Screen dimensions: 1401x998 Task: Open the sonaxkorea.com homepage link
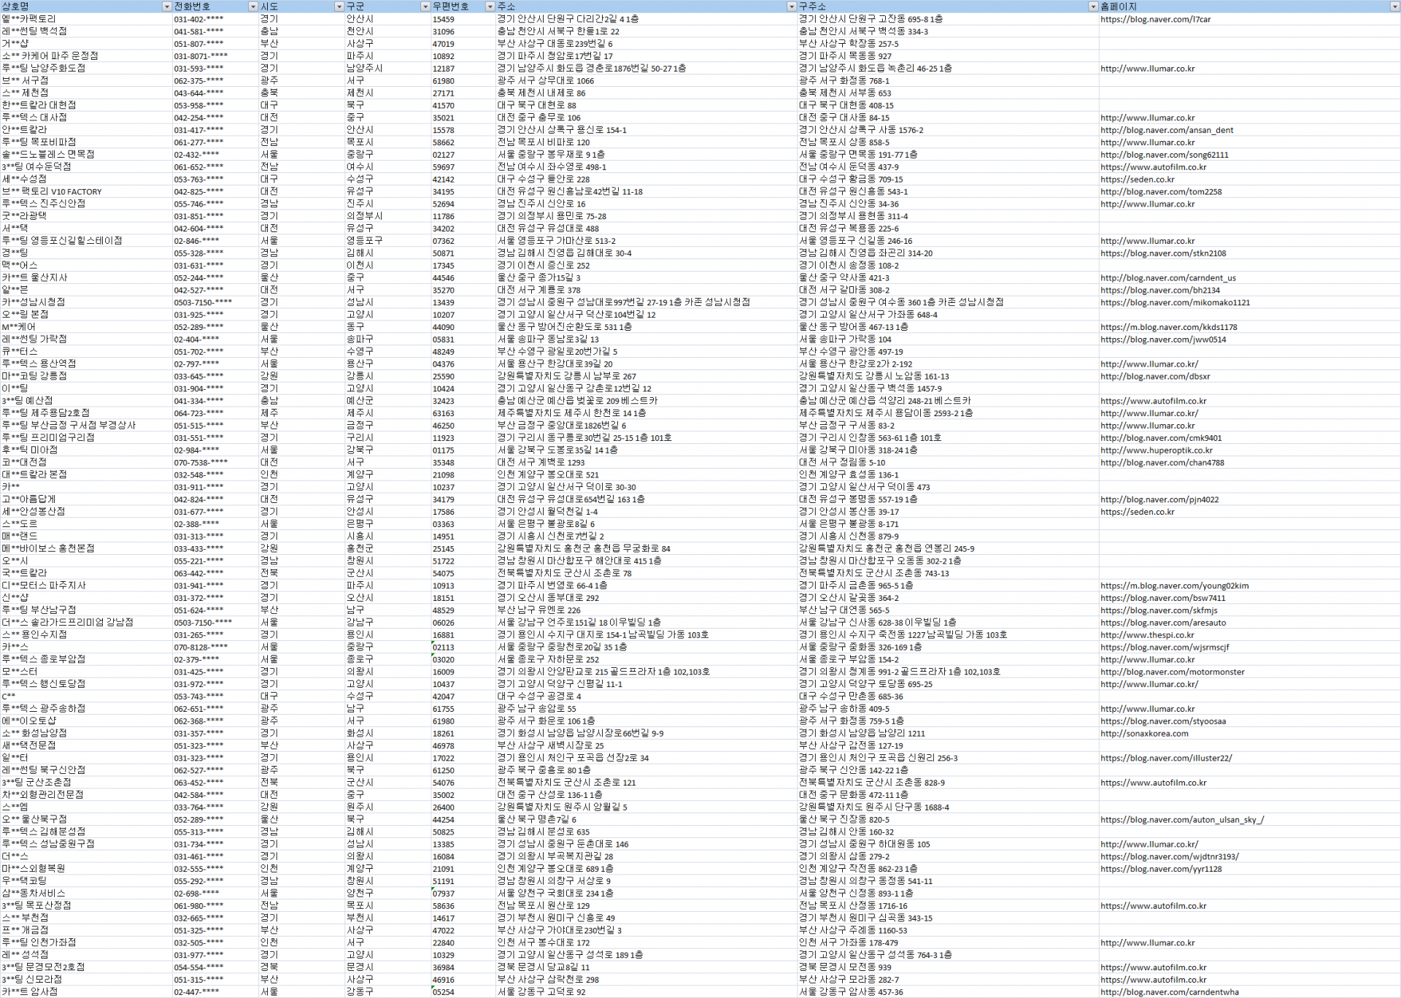pyautogui.click(x=1143, y=733)
